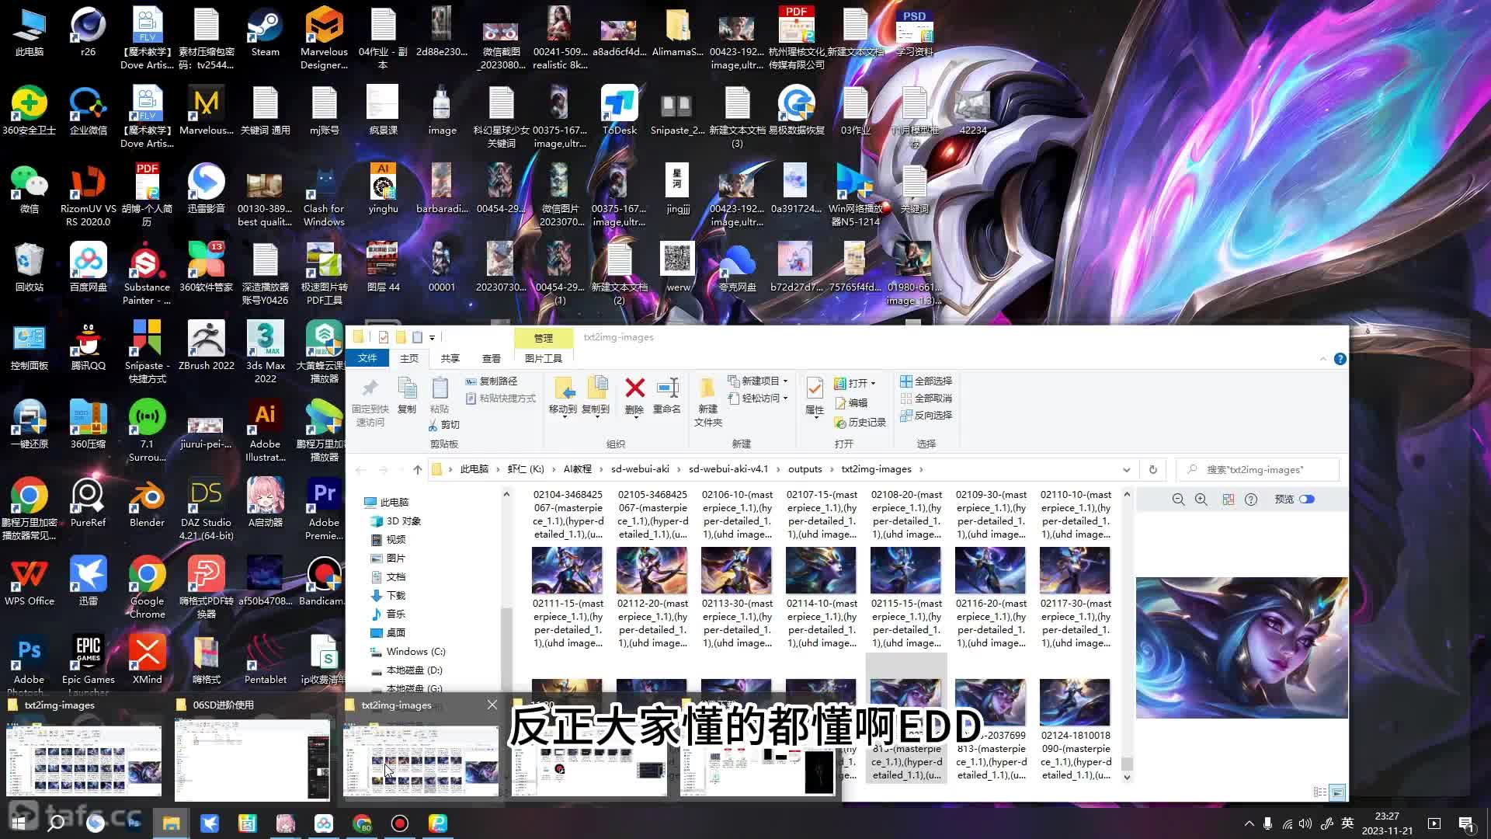The height and width of the screenshot is (839, 1491).
Task: Click the zoom in icon in preview pane
Action: pyautogui.click(x=1201, y=500)
